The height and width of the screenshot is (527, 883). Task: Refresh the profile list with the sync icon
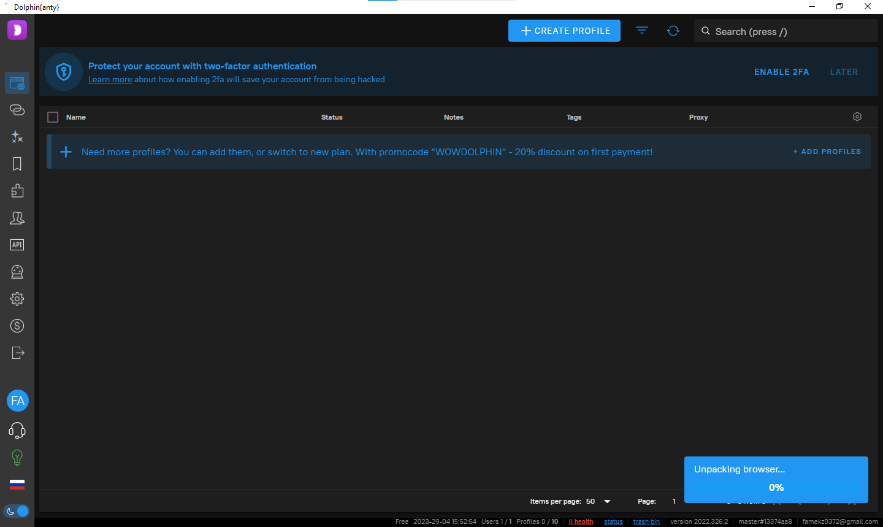pyautogui.click(x=673, y=30)
